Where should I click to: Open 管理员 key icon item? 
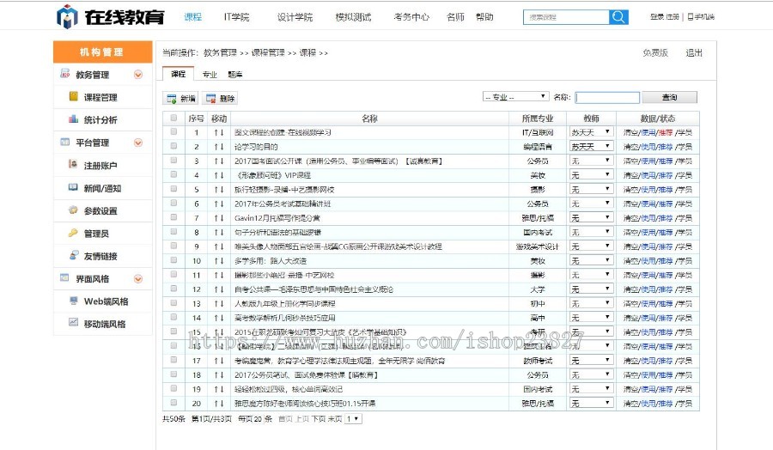[74, 233]
